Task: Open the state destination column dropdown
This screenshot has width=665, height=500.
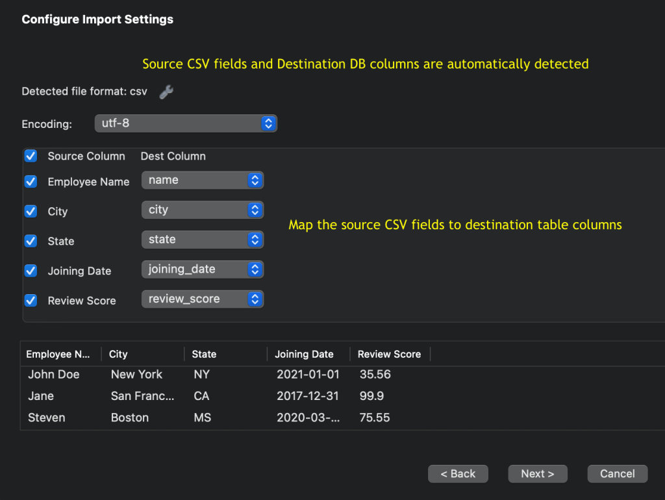Action: click(202, 240)
